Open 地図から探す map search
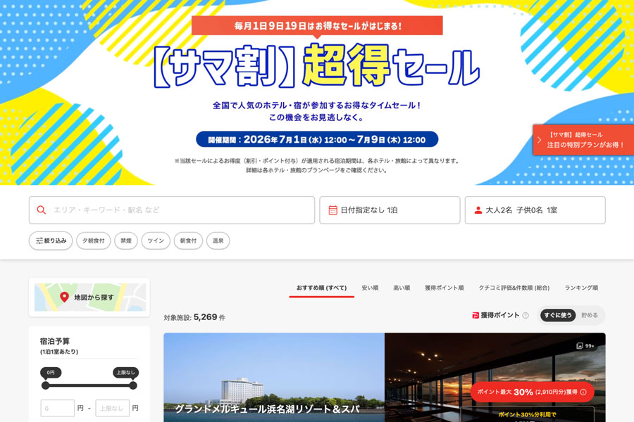Viewport: 634px width, 422px height. pyautogui.click(x=89, y=298)
